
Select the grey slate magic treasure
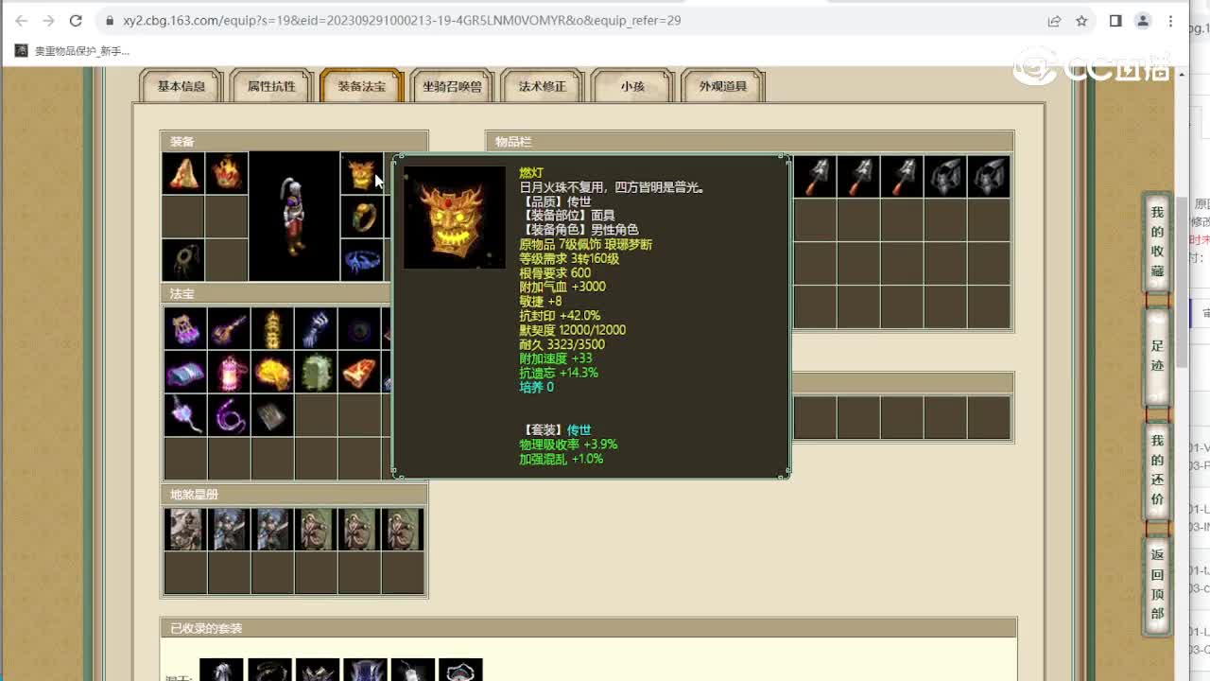(272, 415)
